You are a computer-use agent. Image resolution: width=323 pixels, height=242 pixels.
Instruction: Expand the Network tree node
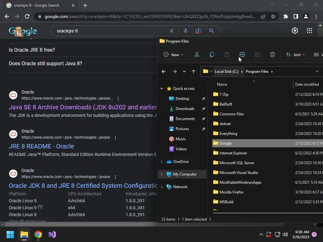point(162,187)
